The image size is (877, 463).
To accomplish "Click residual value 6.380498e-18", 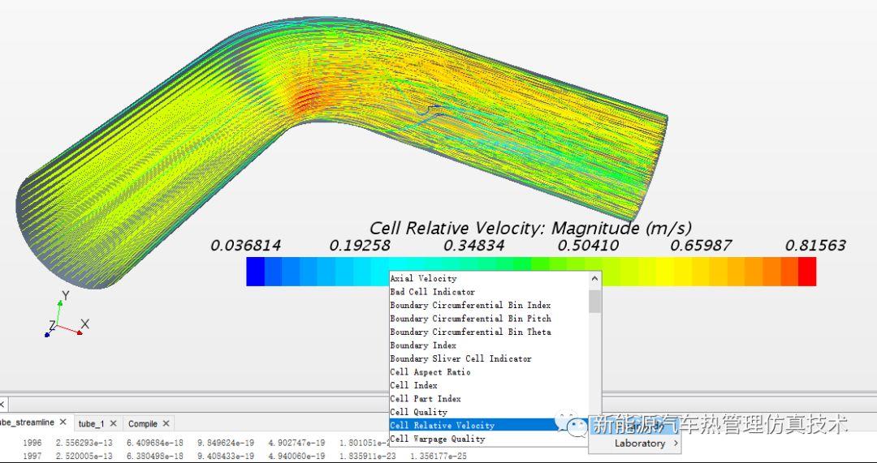I will (155, 457).
